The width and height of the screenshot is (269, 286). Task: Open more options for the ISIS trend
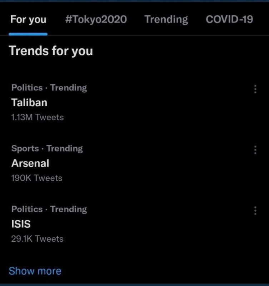[x=255, y=211]
